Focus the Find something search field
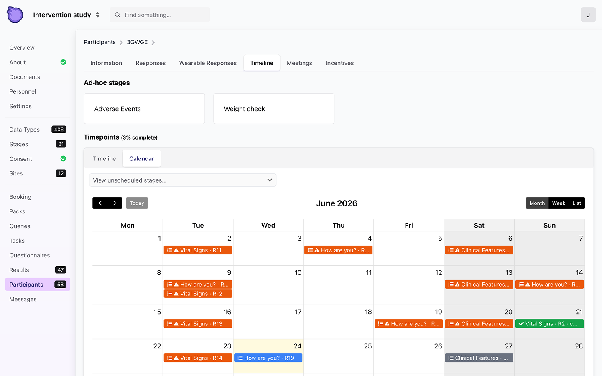Image resolution: width=602 pixels, height=376 pixels. pos(160,15)
